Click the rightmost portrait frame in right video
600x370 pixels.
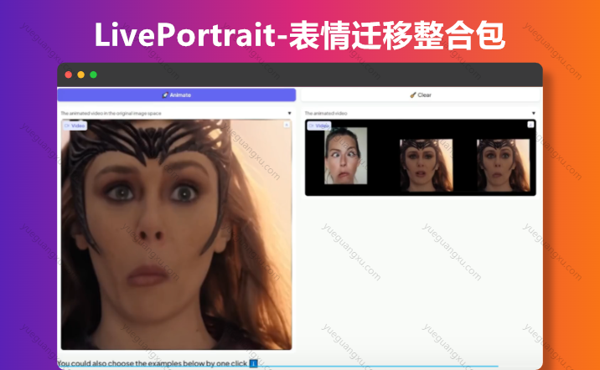(x=503, y=164)
